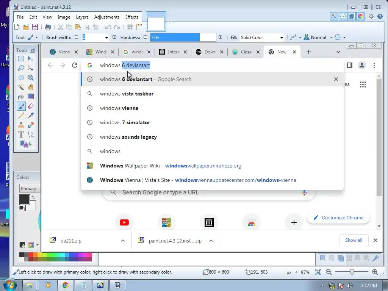The image size is (388, 291).
Task: Choose 'windows vista taskbar' suggestion
Action: (x=212, y=94)
